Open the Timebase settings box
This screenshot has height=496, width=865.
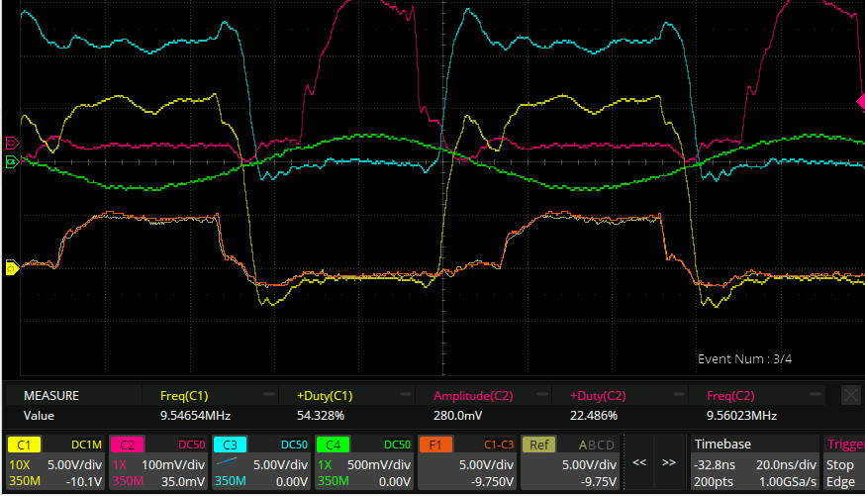click(755, 462)
